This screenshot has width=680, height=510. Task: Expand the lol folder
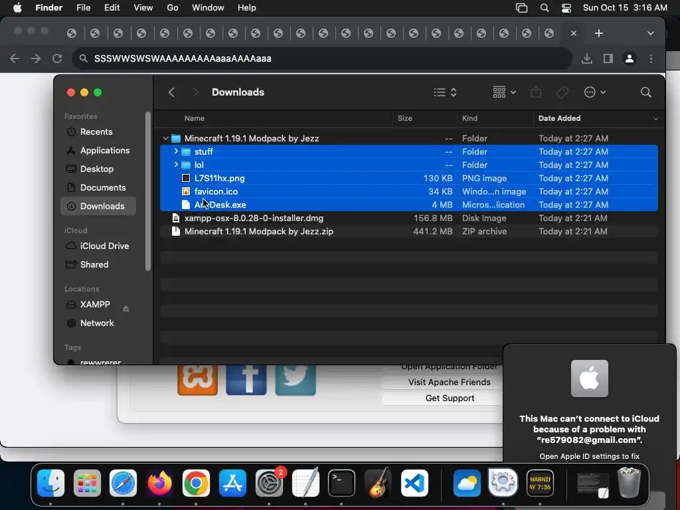click(175, 165)
